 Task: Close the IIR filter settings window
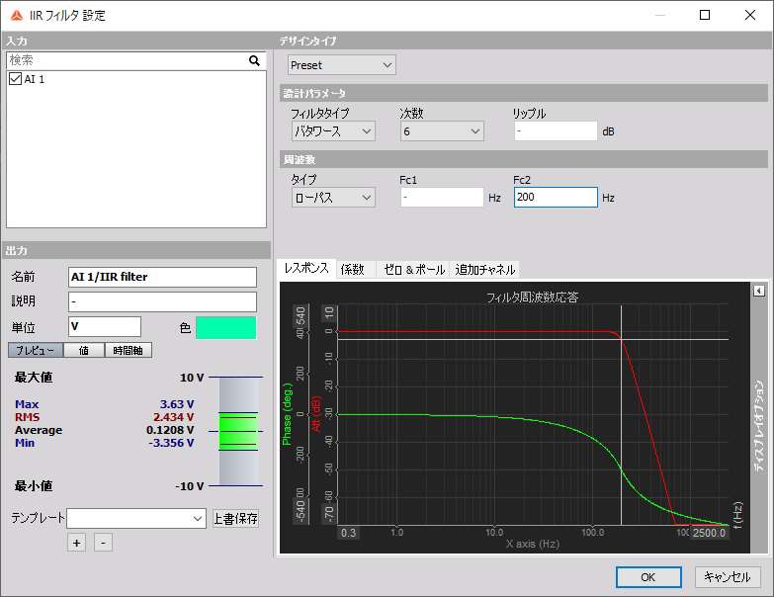coord(750,15)
